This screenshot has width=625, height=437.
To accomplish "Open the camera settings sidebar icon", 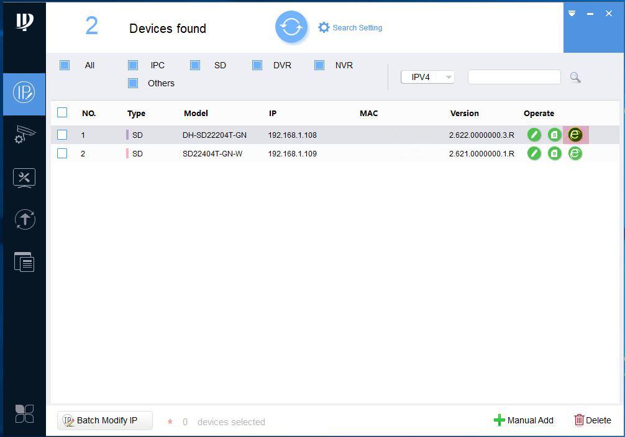I will 24,135.
